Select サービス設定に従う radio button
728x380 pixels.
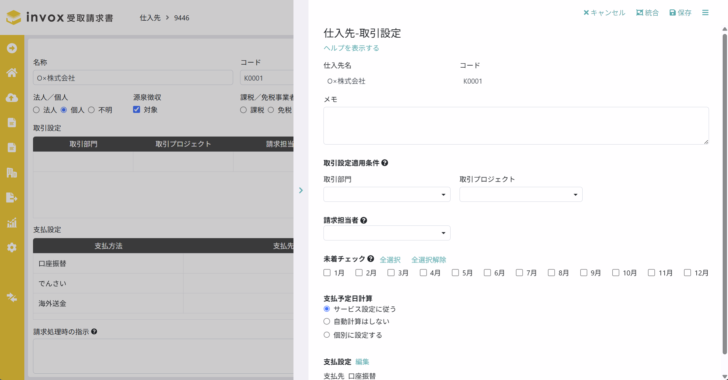pyautogui.click(x=327, y=309)
